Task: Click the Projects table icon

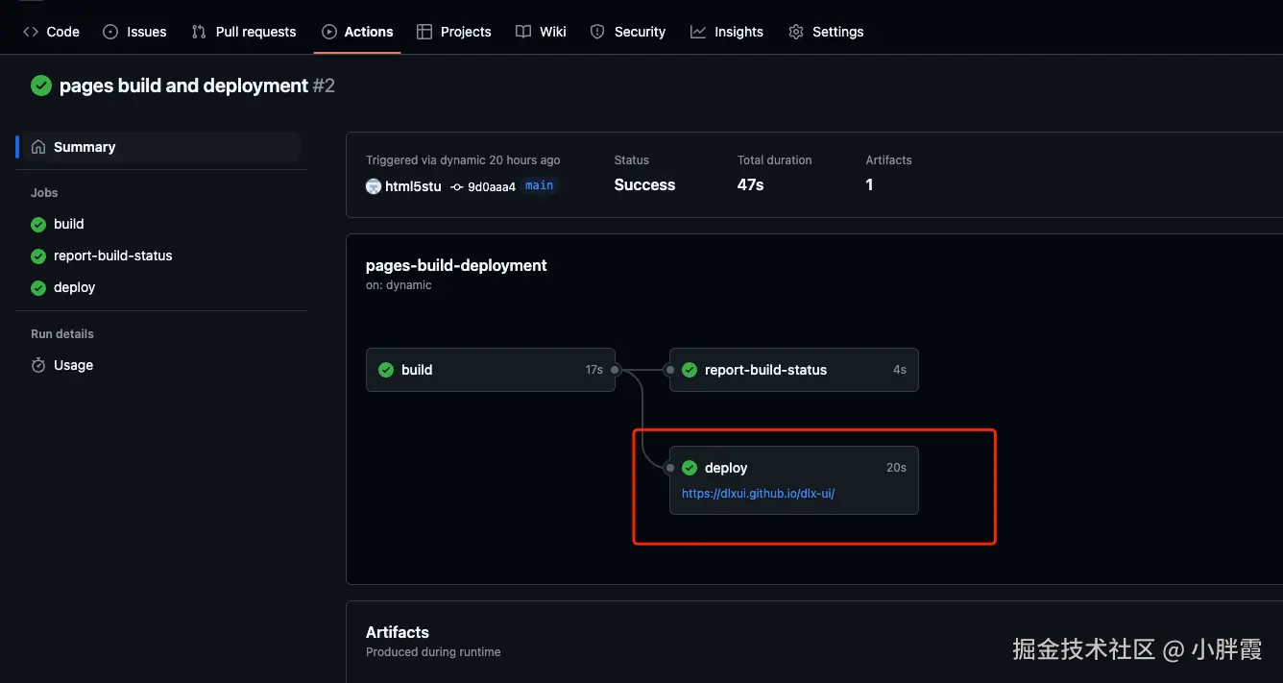Action: coord(424,32)
